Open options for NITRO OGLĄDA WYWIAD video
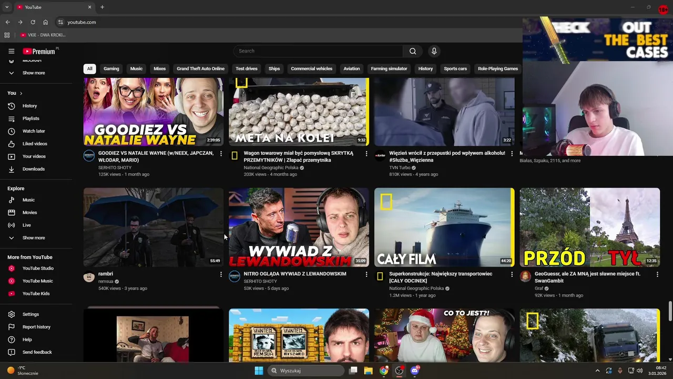Image resolution: width=673 pixels, height=379 pixels. (x=366, y=274)
